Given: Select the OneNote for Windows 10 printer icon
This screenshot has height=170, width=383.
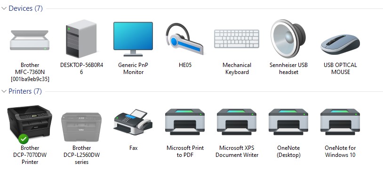Looking at the screenshot, I should pyautogui.click(x=340, y=122).
